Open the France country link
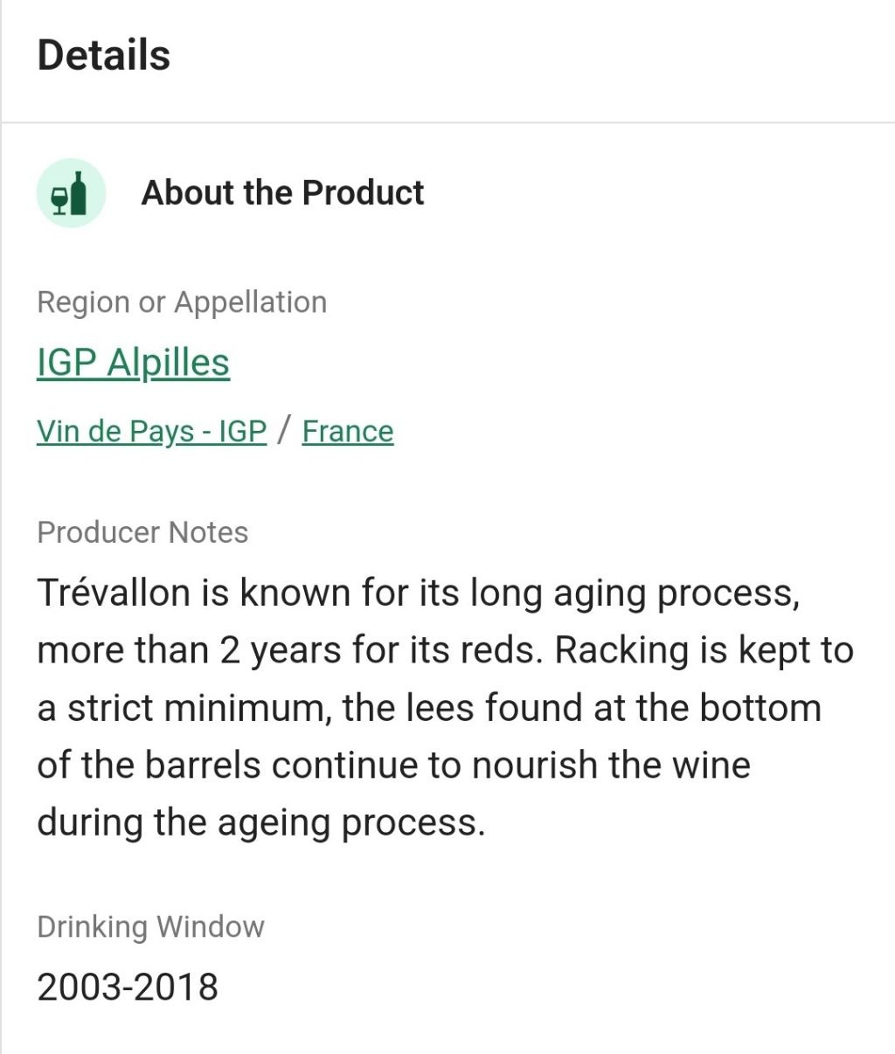Viewport: 895px width, 1054px height. click(348, 431)
